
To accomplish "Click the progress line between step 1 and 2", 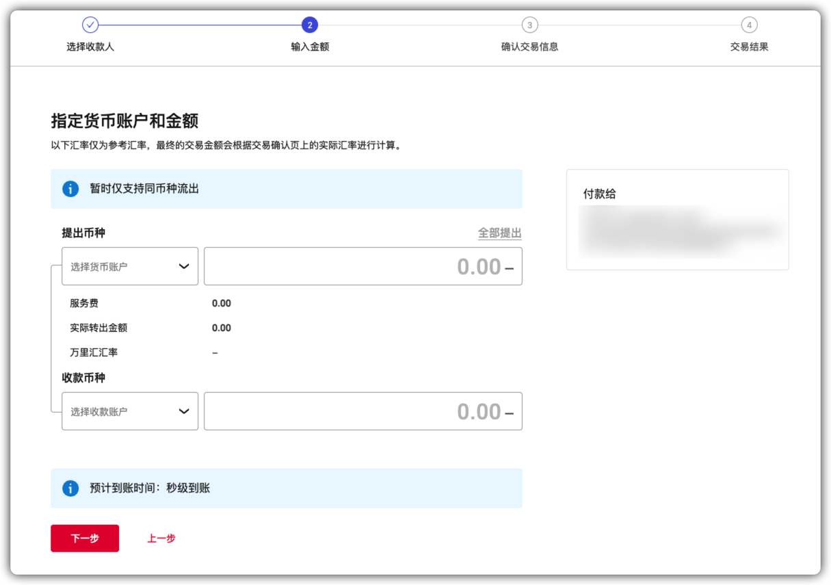I will click(198, 24).
